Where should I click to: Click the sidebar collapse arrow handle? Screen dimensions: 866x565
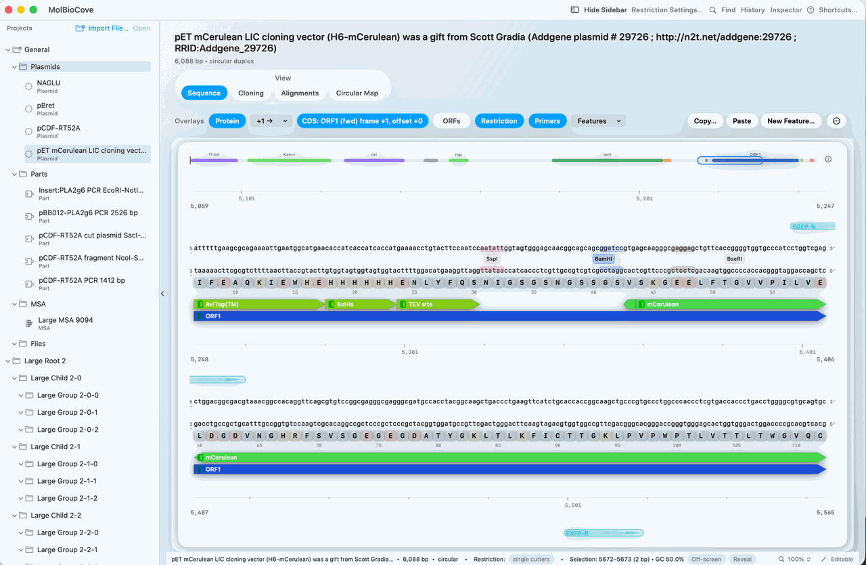click(x=162, y=294)
